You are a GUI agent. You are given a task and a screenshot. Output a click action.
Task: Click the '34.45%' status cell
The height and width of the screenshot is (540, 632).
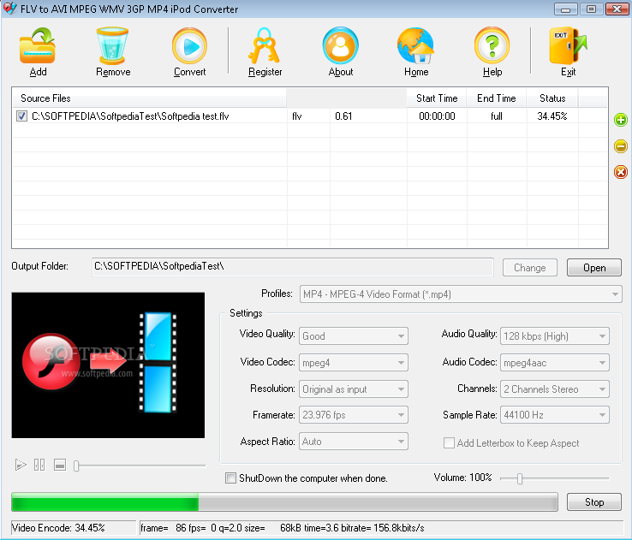(552, 116)
